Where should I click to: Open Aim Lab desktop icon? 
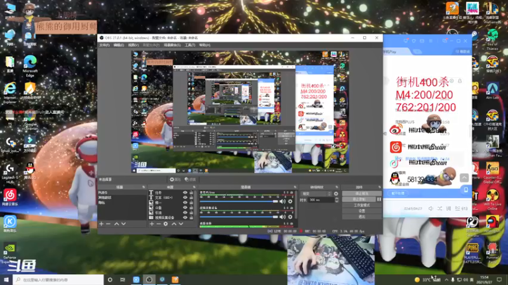(493, 91)
